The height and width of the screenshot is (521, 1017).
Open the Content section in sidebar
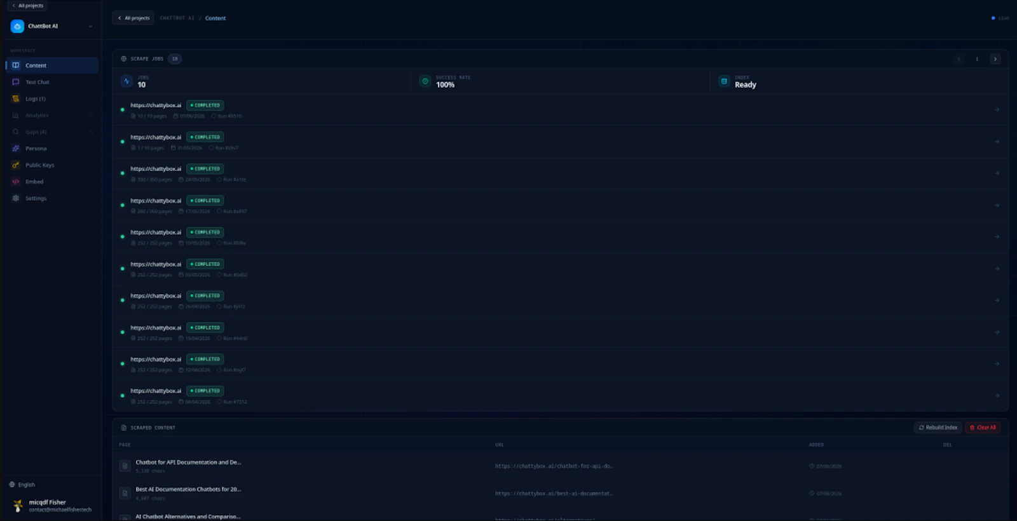point(52,65)
